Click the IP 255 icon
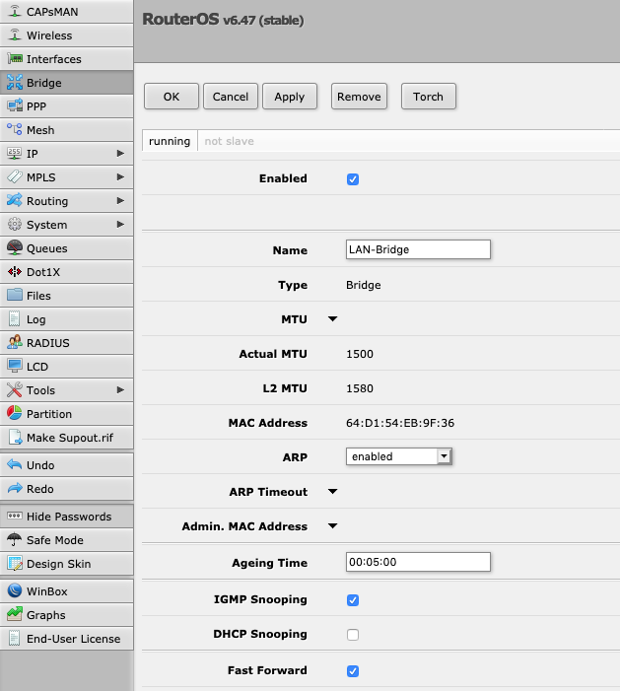 click(x=15, y=154)
